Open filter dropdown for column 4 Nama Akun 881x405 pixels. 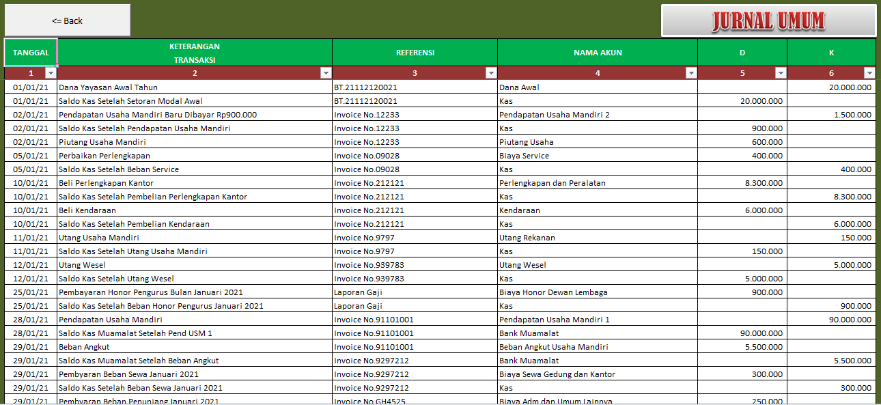tap(691, 73)
